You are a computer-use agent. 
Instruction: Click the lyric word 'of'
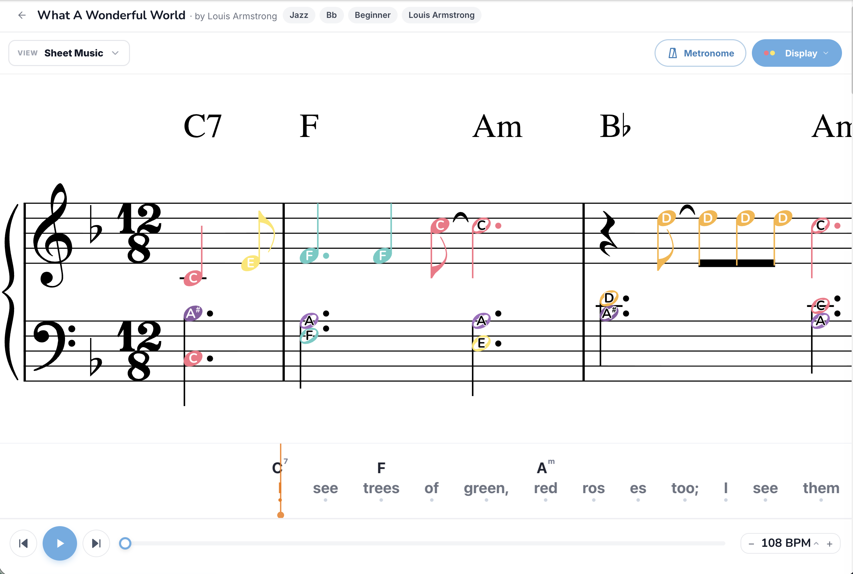point(431,488)
